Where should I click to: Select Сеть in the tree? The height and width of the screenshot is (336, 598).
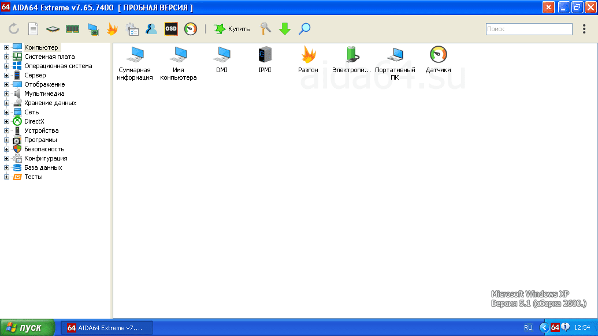pos(32,113)
